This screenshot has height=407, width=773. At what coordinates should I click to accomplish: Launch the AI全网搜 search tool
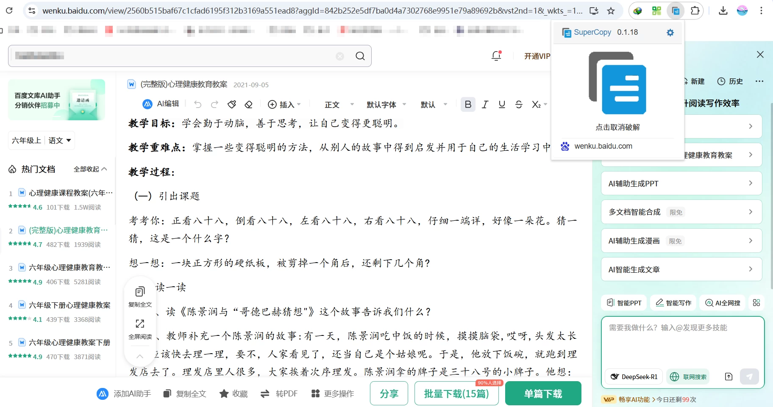coord(722,302)
